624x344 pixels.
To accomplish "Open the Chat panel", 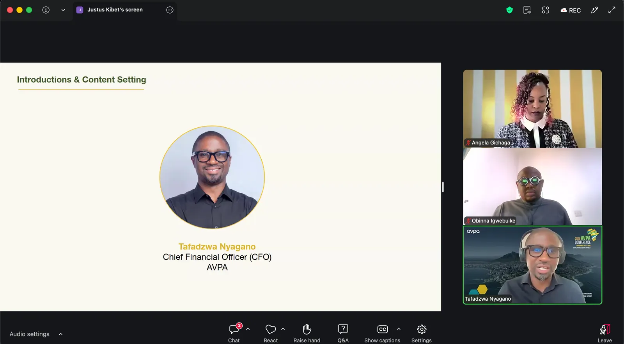I will coord(234,333).
